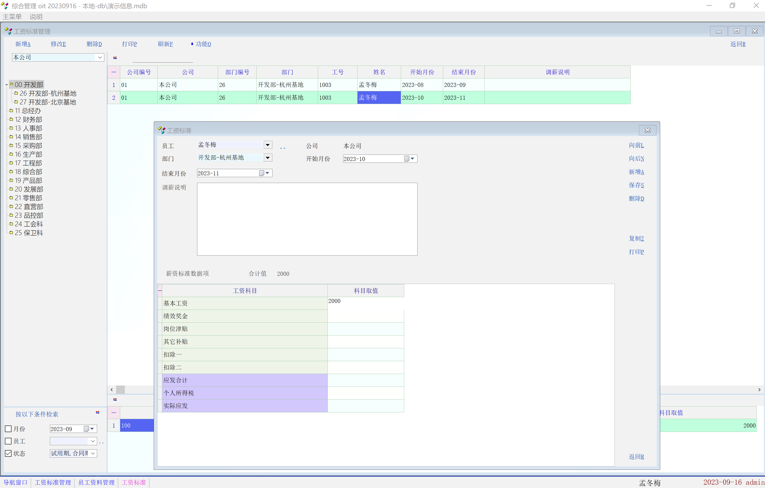Collapse the 00 开发部 tree node
This screenshot has height=488, width=765.
coord(6,85)
